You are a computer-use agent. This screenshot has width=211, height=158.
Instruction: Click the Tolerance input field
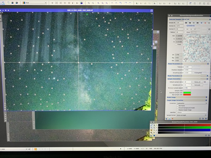click(x=188, y=67)
